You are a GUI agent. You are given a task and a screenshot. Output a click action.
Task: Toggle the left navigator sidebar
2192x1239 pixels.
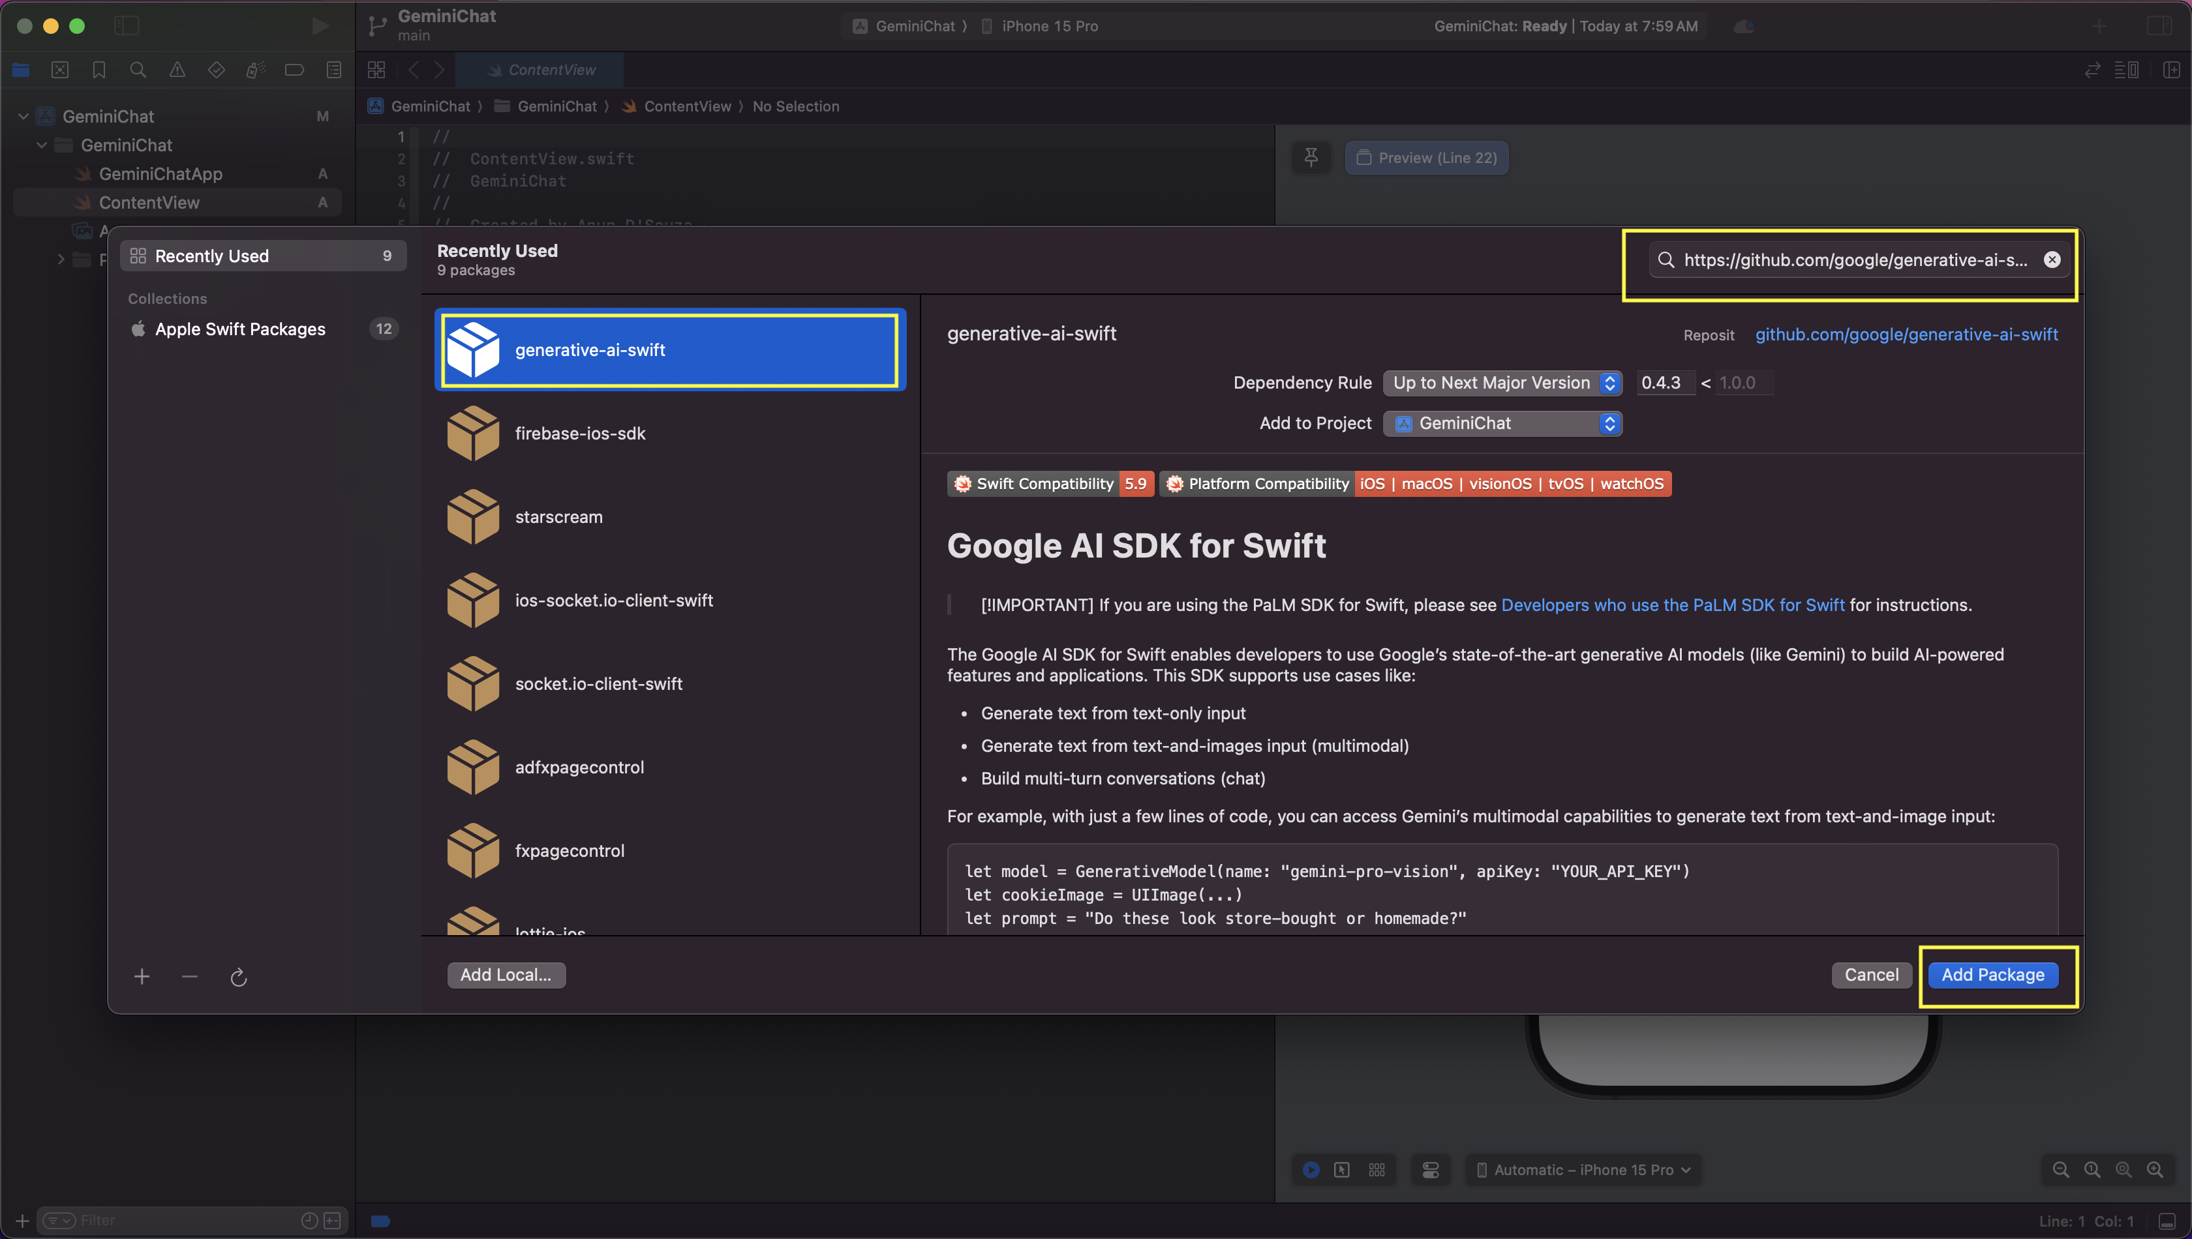(x=126, y=26)
